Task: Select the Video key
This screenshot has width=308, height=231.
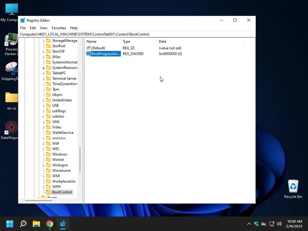Action: pyautogui.click(x=57, y=127)
